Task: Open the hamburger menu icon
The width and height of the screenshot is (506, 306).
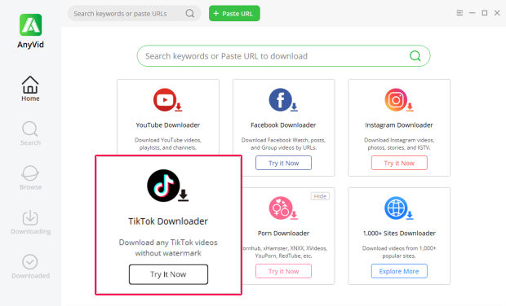Action: pyautogui.click(x=459, y=13)
